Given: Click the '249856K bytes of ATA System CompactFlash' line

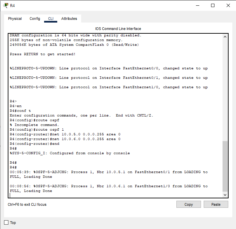Looking at the screenshot, I should coord(74,45).
